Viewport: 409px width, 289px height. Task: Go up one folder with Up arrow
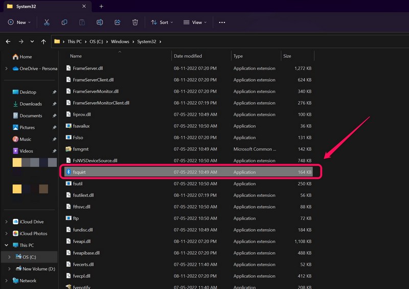(43, 41)
